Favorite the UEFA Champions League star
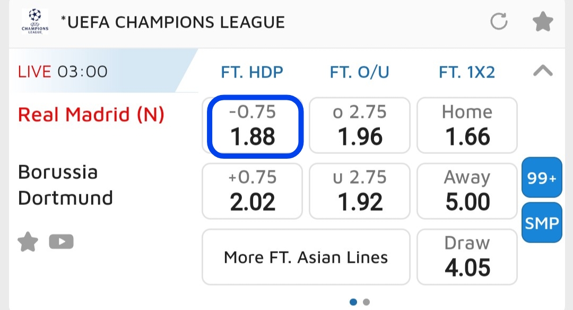 (x=543, y=22)
